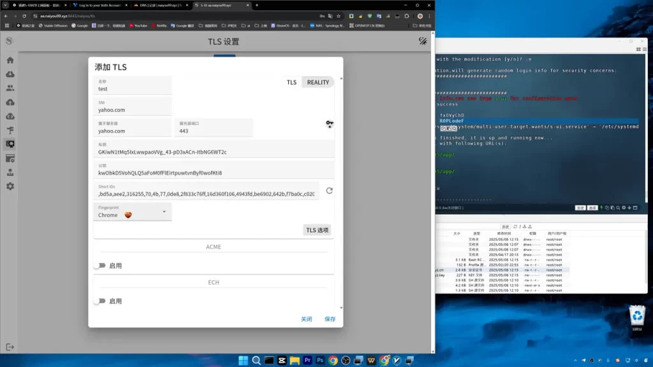Open the settings gear in the sidebar
Screen dimensions: 653x367
point(10,186)
